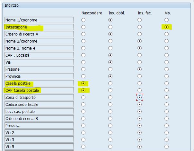Set Loc. cas. postale to Ins. obbl.

point(110,111)
